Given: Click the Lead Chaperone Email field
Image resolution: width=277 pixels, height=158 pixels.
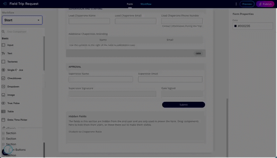Looking at the screenshot, I should (135, 21).
